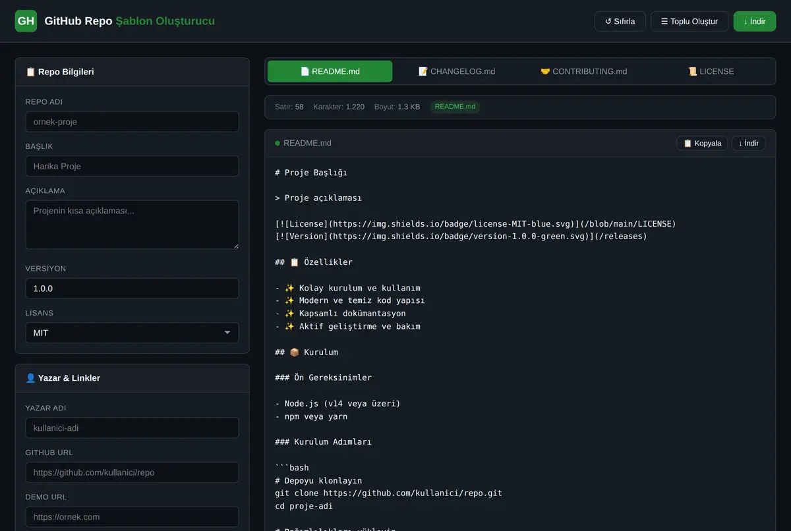Click the '# Depoyu klonlayın' comment line
Screen dimensions: 791x531
(318, 481)
